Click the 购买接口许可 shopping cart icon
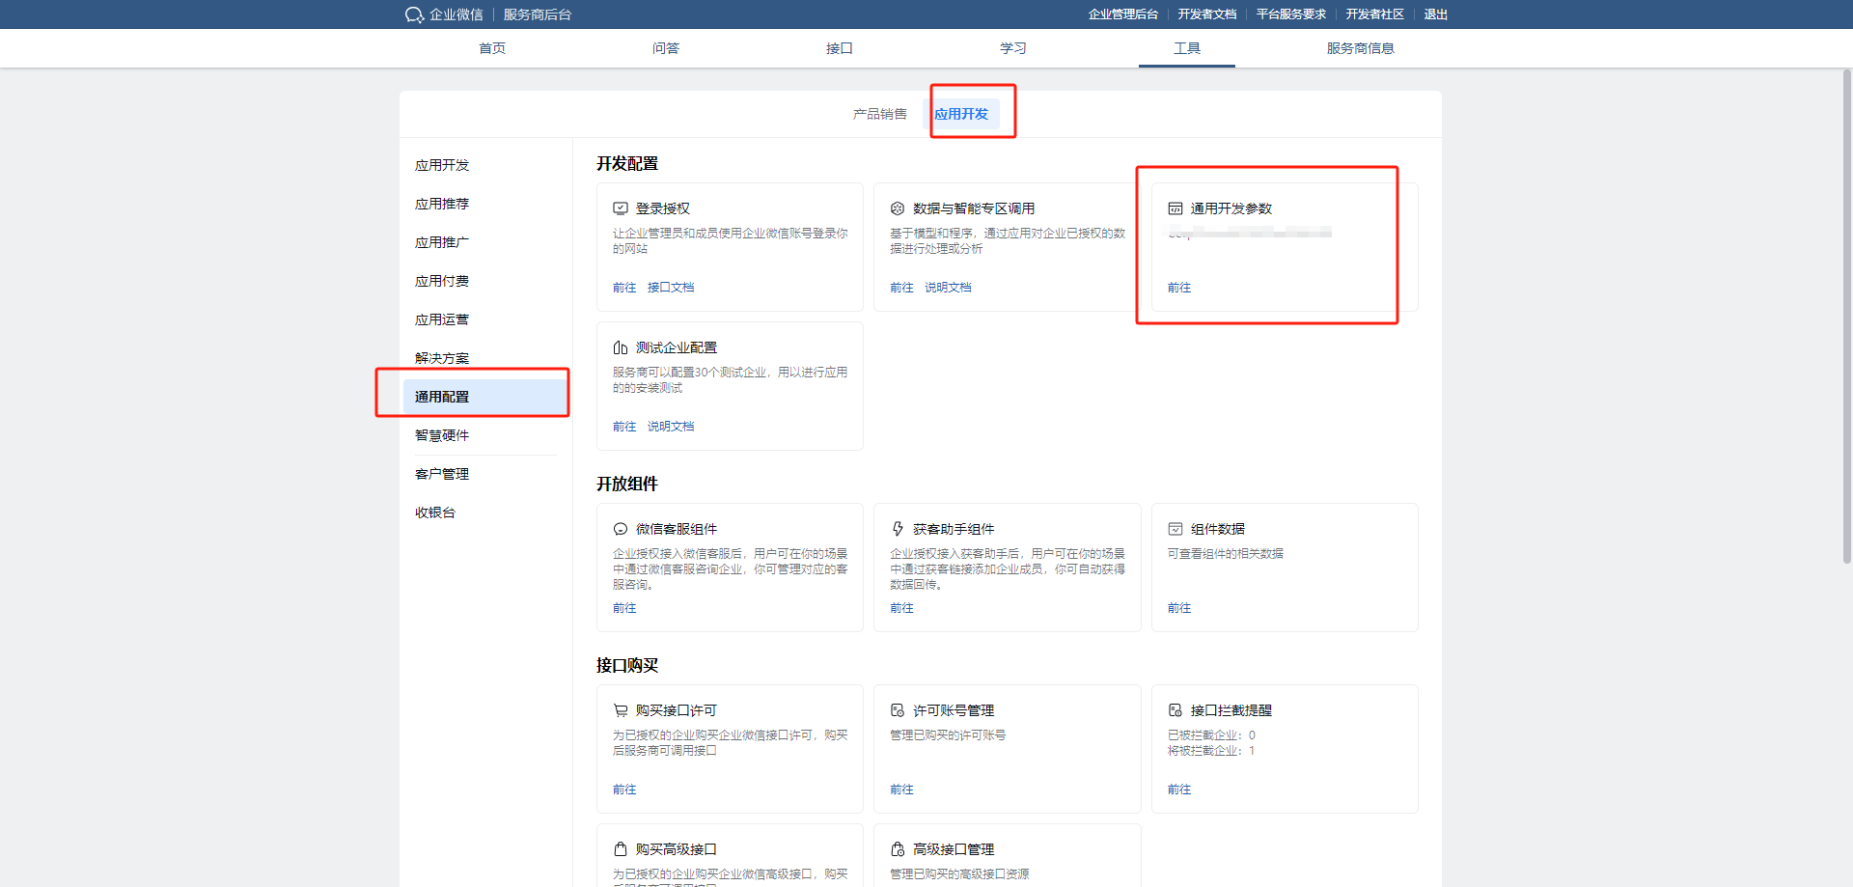Screen dimensions: 1853x887 point(621,710)
